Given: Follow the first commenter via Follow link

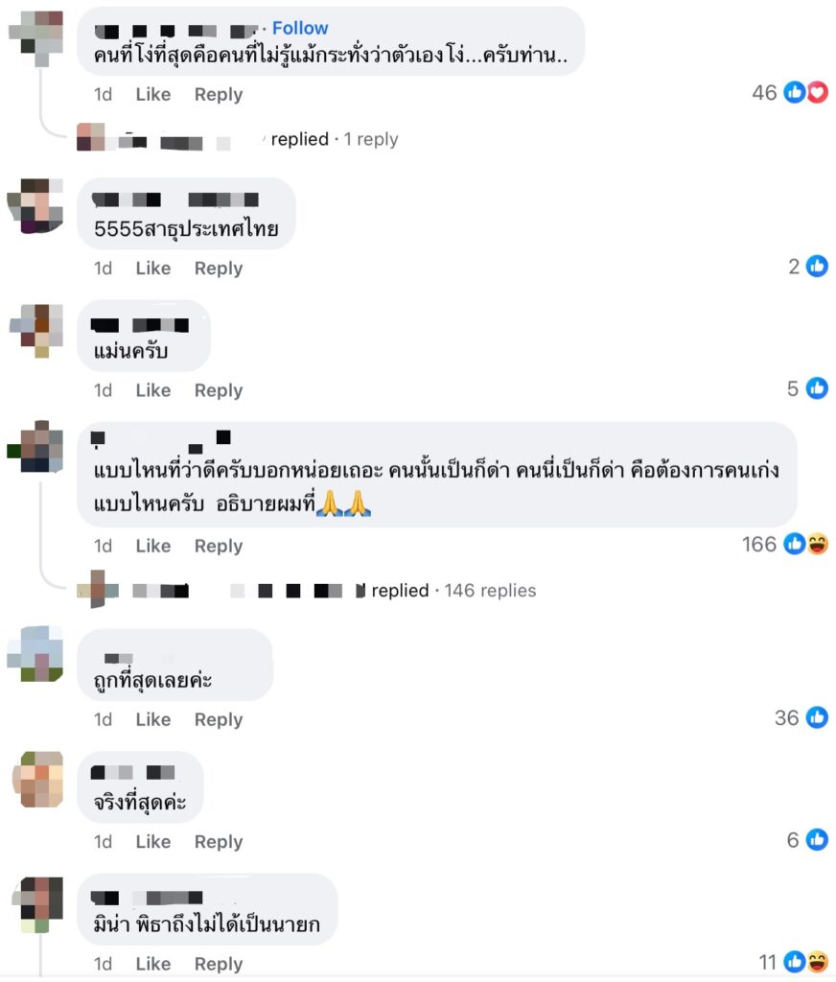Looking at the screenshot, I should 300,28.
